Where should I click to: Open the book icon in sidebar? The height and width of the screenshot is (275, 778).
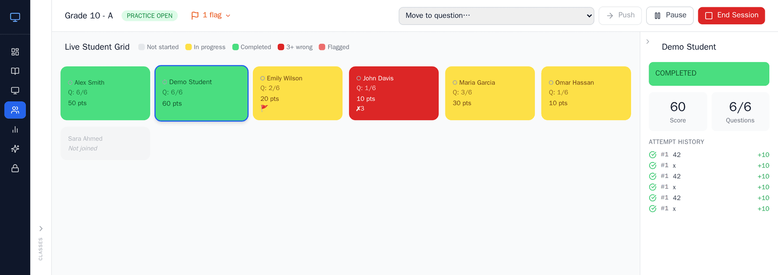point(15,71)
